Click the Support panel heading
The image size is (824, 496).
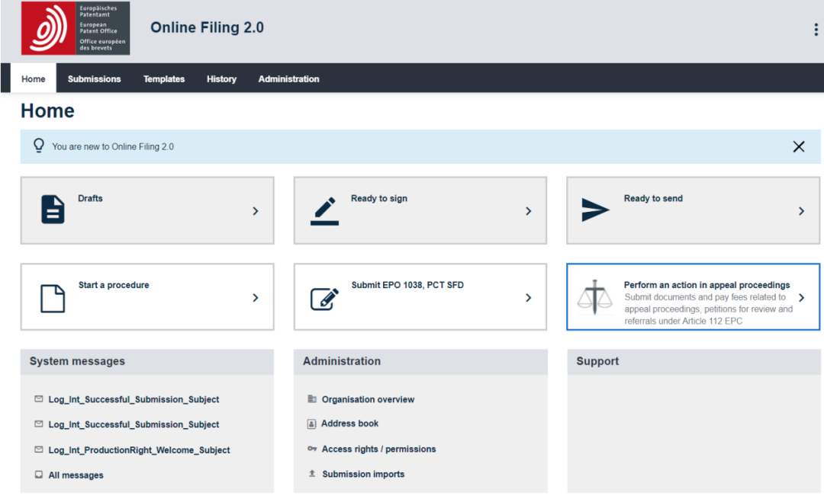[x=597, y=361]
